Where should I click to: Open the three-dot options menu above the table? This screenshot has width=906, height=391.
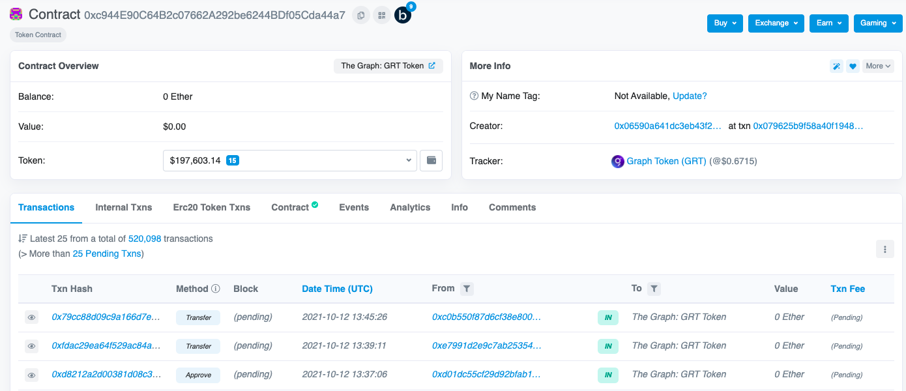click(x=884, y=248)
